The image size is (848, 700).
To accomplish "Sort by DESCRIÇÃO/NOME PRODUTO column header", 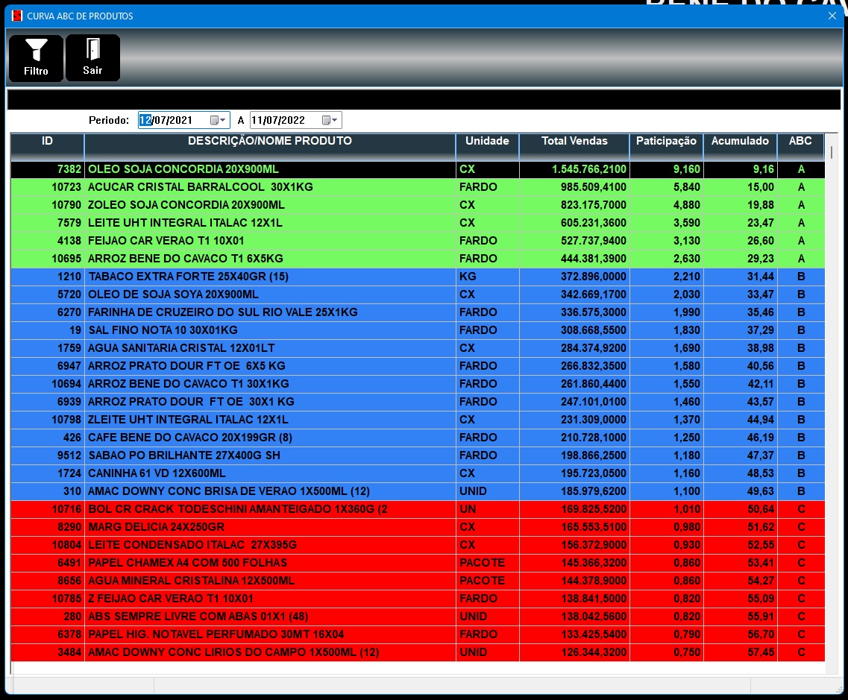I will coord(270,147).
